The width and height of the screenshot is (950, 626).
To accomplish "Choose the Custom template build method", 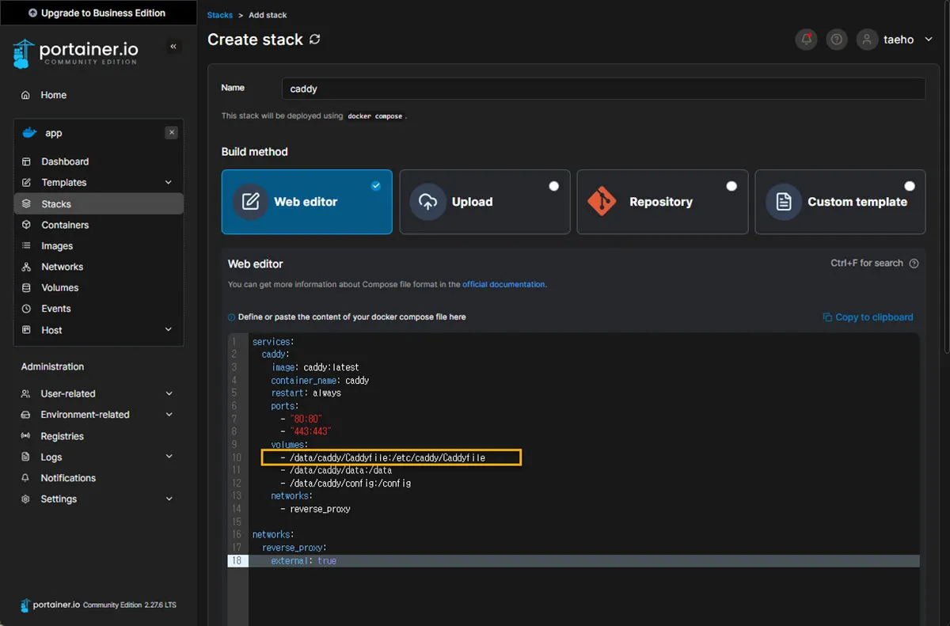I will click(x=840, y=202).
